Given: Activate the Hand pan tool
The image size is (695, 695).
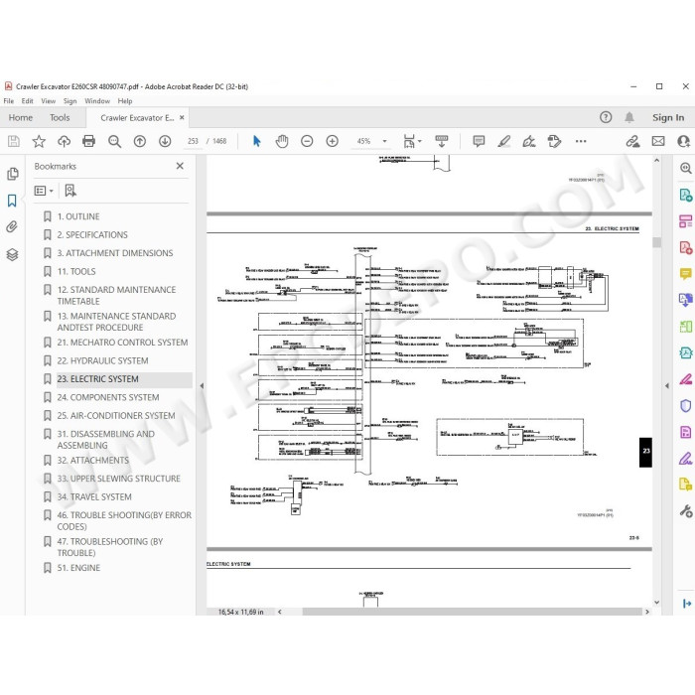Looking at the screenshot, I should click(282, 141).
